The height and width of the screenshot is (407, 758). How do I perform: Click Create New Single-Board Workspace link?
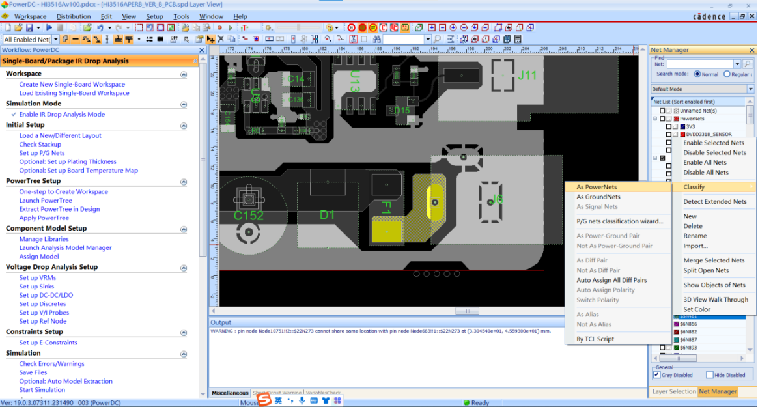72,84
